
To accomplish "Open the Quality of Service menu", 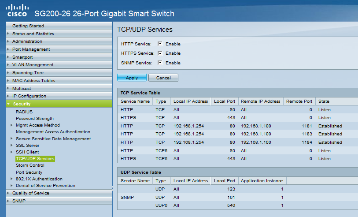I will pyautogui.click(x=59, y=193).
